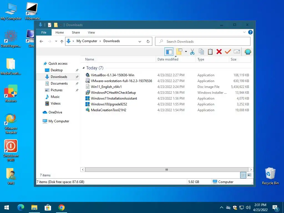The image size is (284, 213).
Task: Select VirtualBox-6.1.34-150636-Win file
Action: (x=113, y=75)
